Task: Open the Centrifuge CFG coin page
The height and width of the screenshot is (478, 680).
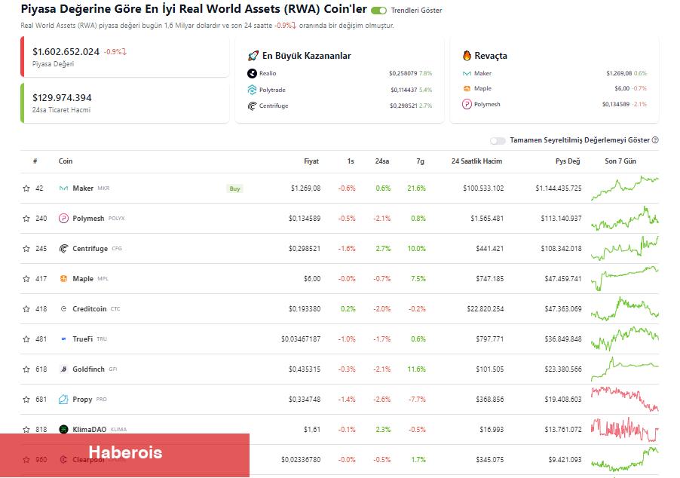Action: (97, 249)
